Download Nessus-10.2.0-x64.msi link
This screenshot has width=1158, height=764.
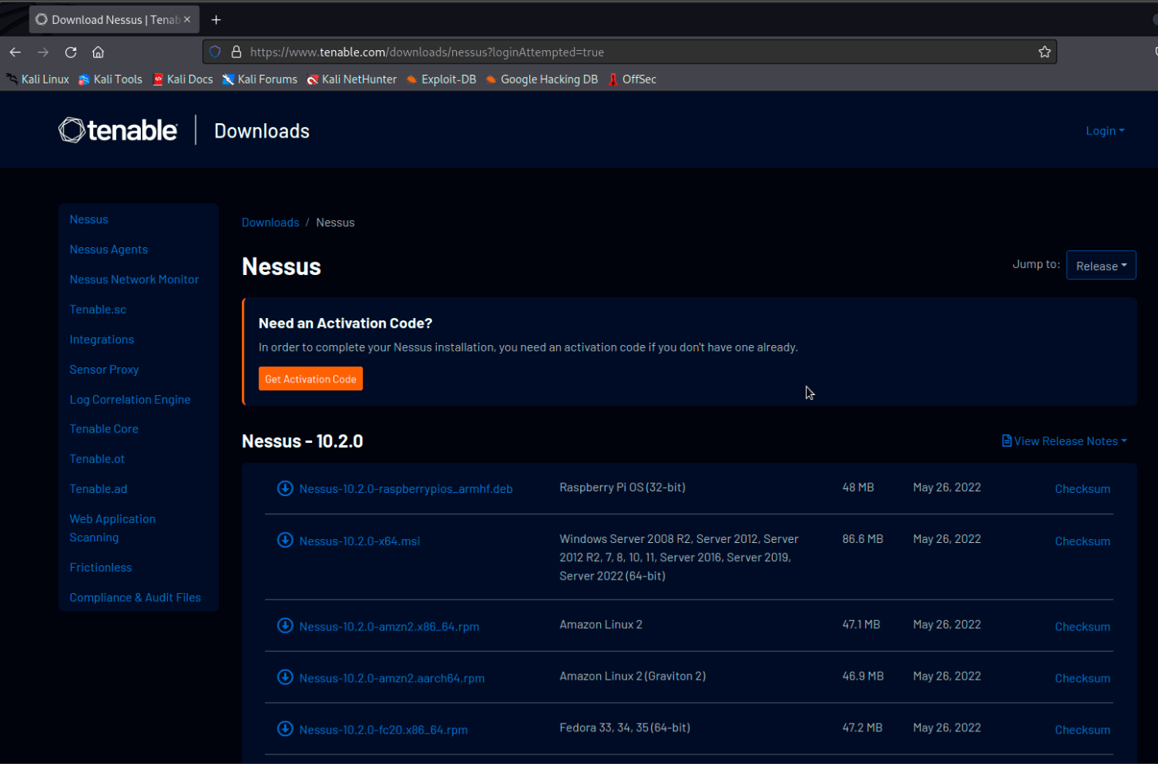click(360, 541)
